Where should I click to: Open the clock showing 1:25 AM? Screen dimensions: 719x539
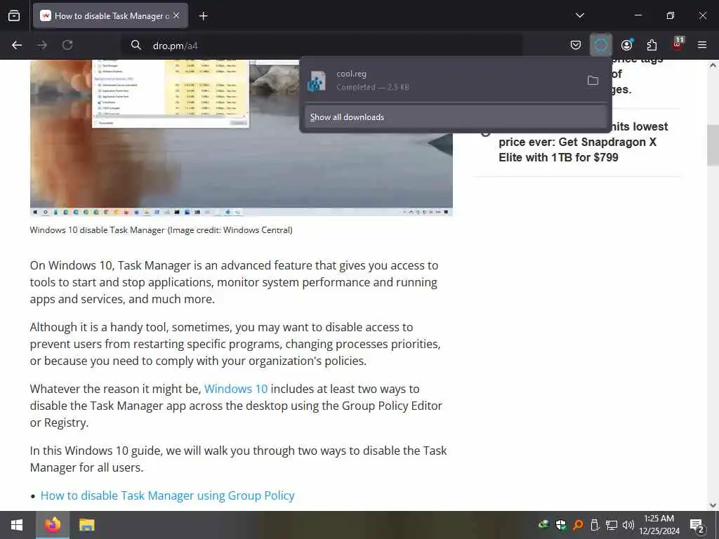pyautogui.click(x=659, y=525)
